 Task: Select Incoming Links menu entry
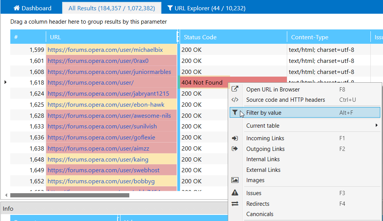[304, 138]
